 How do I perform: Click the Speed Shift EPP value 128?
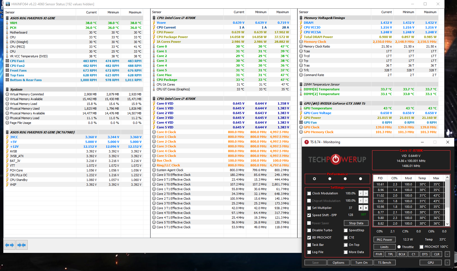click(x=351, y=215)
